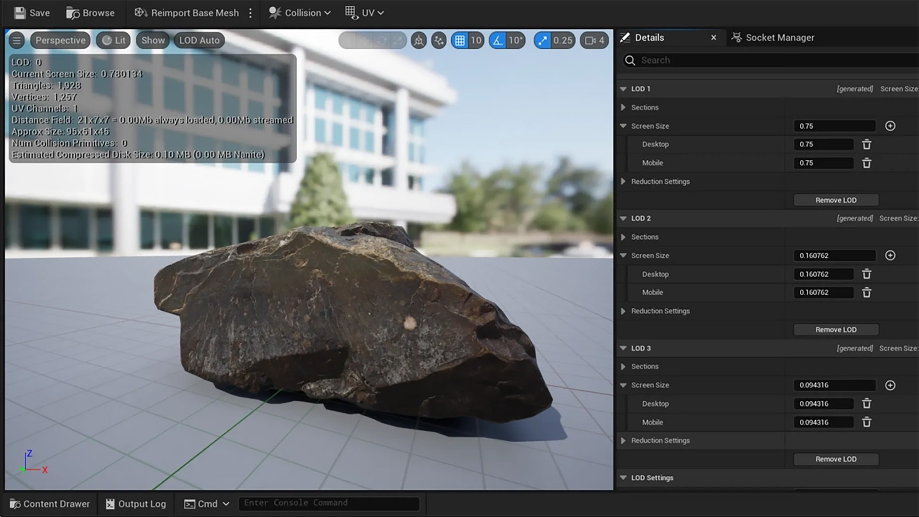Expand LOD 1 Reduction Settings
Image resolution: width=919 pixels, height=517 pixels.
pyautogui.click(x=623, y=181)
